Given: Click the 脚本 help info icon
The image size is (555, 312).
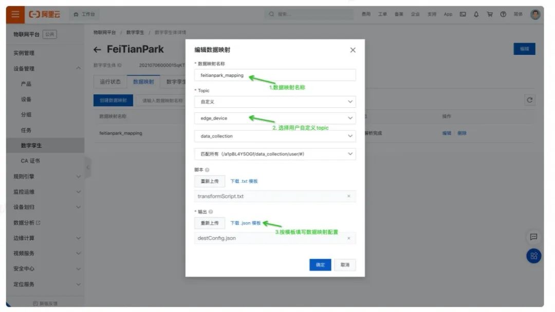Looking at the screenshot, I should 207,170.
